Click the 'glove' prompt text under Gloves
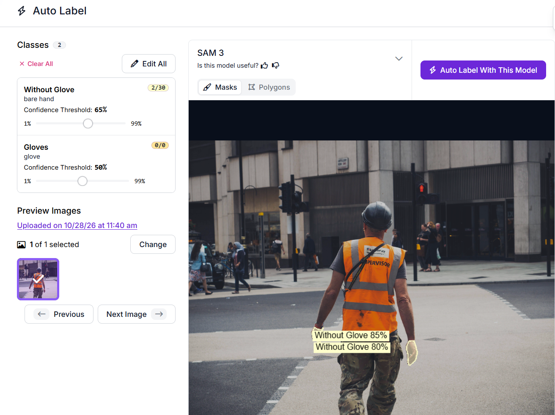Screen dimensions: 555x415 pyautogui.click(x=32, y=157)
